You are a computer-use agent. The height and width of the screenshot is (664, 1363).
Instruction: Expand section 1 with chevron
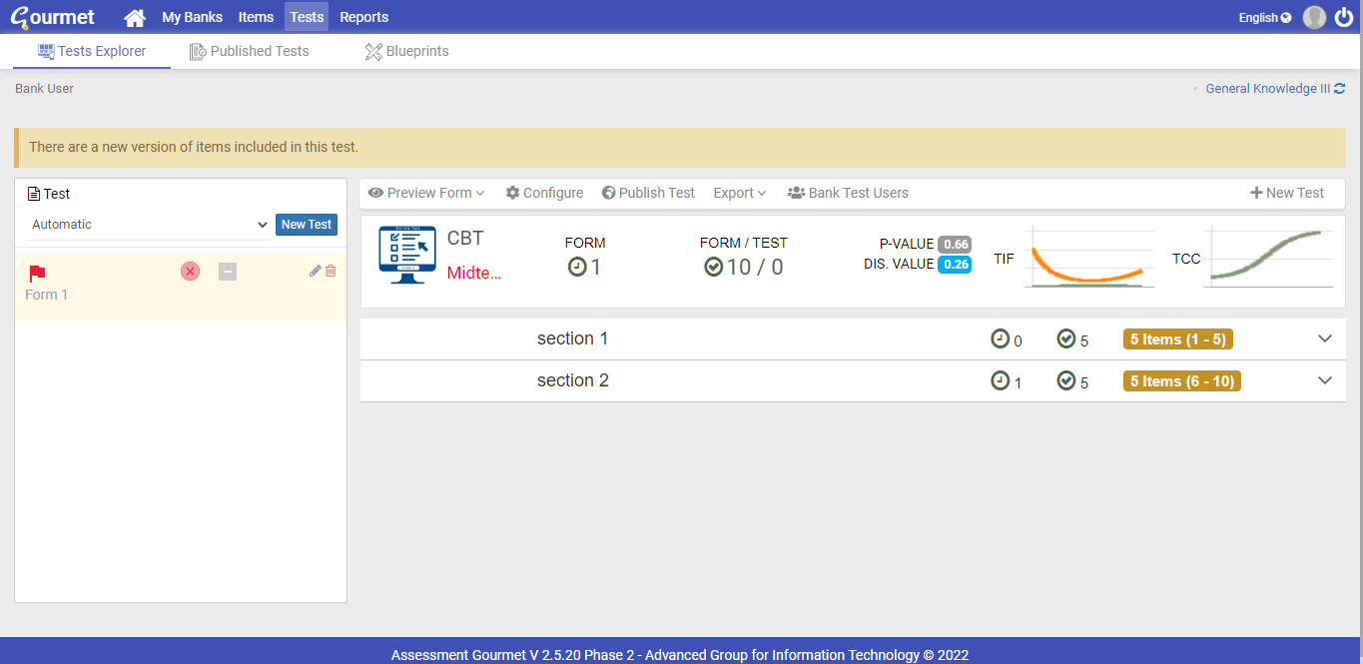1325,338
